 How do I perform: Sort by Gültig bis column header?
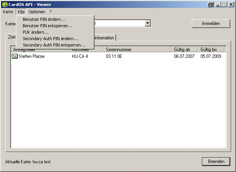click(x=210, y=50)
